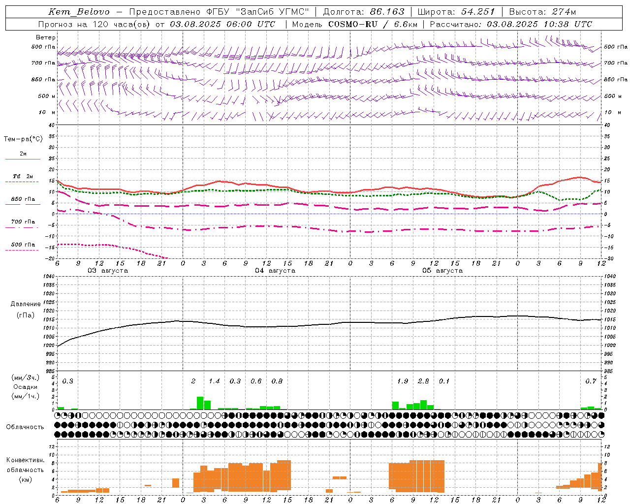The width and height of the screenshot is (630, 504).
Task: Select the "Модель COSMO-RU / 6.6км" text
Action: click(354, 24)
